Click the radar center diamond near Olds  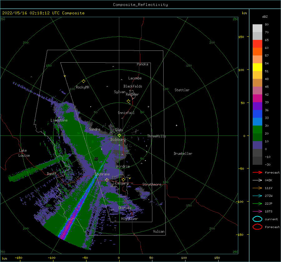[119, 136]
